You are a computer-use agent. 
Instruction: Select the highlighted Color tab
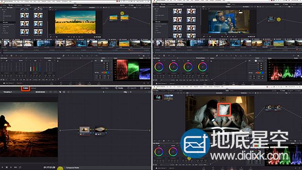[25, 88]
